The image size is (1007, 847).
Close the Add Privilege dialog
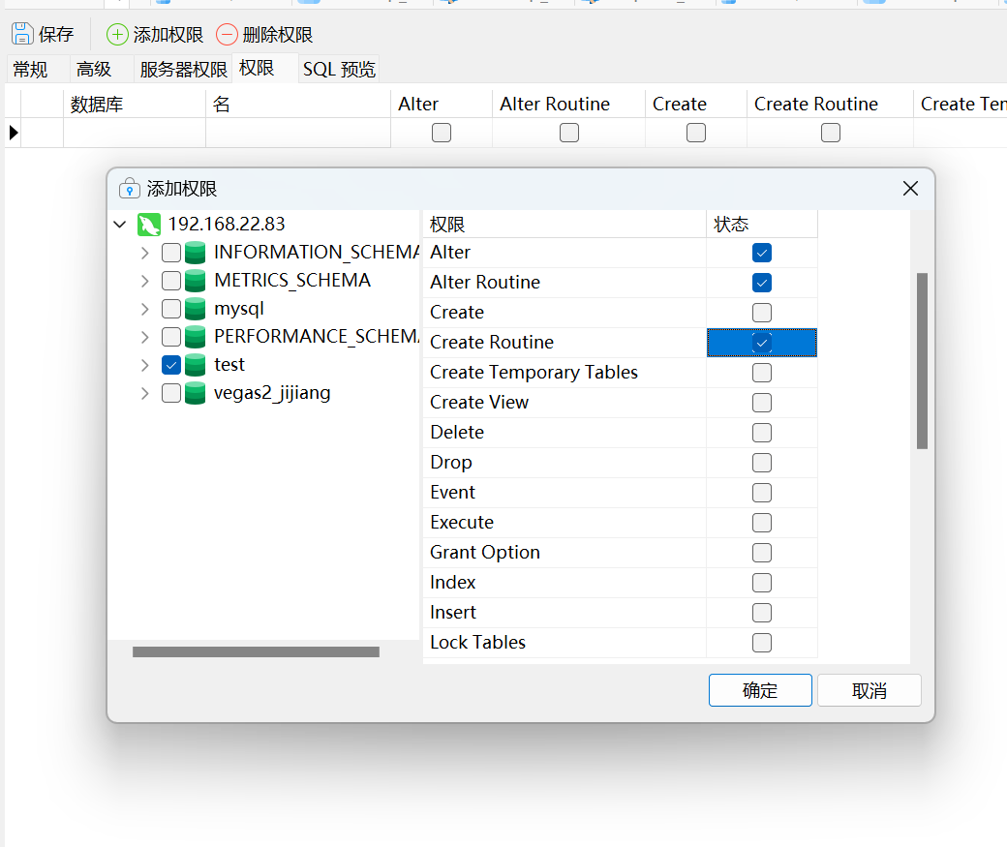[x=910, y=188]
